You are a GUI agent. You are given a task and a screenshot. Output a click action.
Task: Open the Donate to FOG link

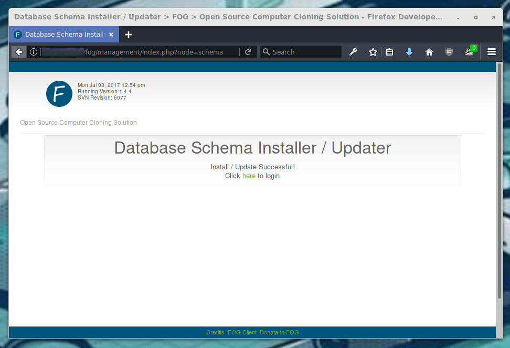click(x=279, y=332)
